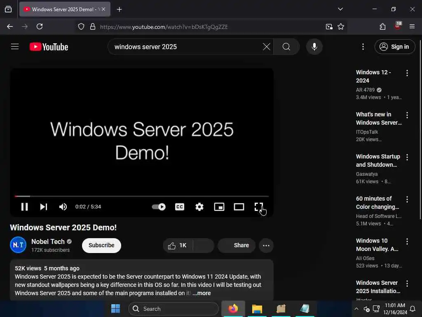Seek along the video progress bar
This screenshot has height=317, width=422.
pos(142,196)
